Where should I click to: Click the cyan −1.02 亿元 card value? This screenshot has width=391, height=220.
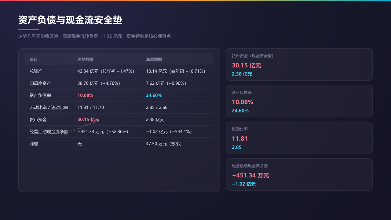244,184
